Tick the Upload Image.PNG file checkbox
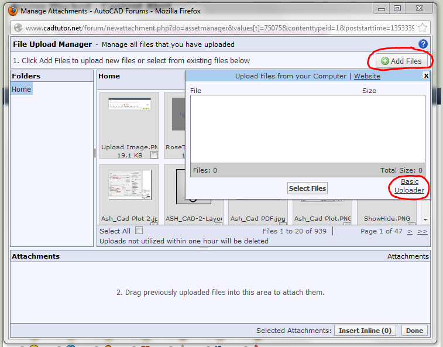The height and width of the screenshot is (347, 443). point(154,155)
